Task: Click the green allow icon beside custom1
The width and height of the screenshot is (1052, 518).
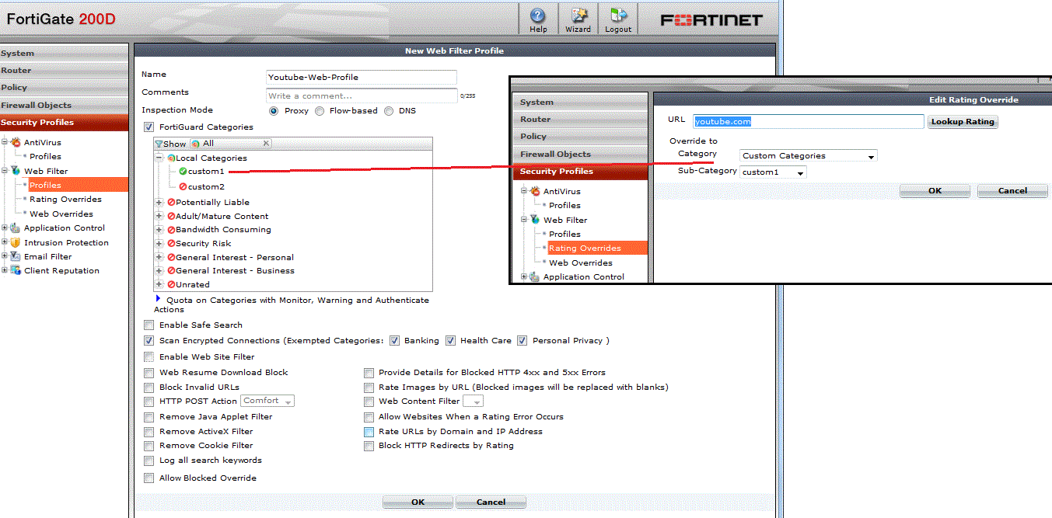Action: pos(183,172)
